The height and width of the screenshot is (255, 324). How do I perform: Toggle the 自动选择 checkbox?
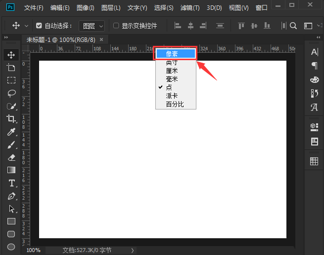(39, 26)
